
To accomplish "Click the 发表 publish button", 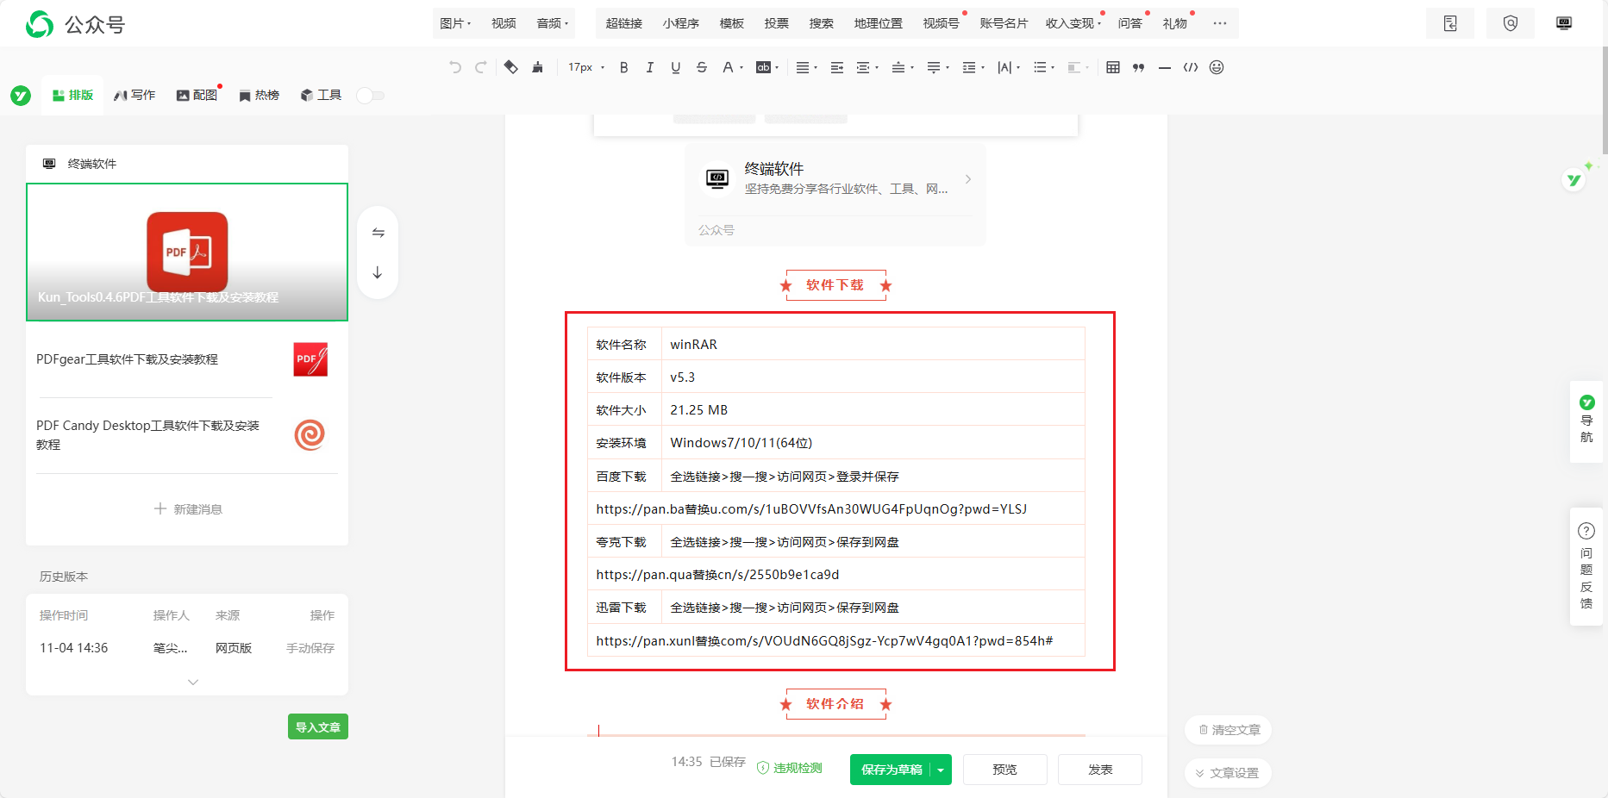I will pos(1100,770).
